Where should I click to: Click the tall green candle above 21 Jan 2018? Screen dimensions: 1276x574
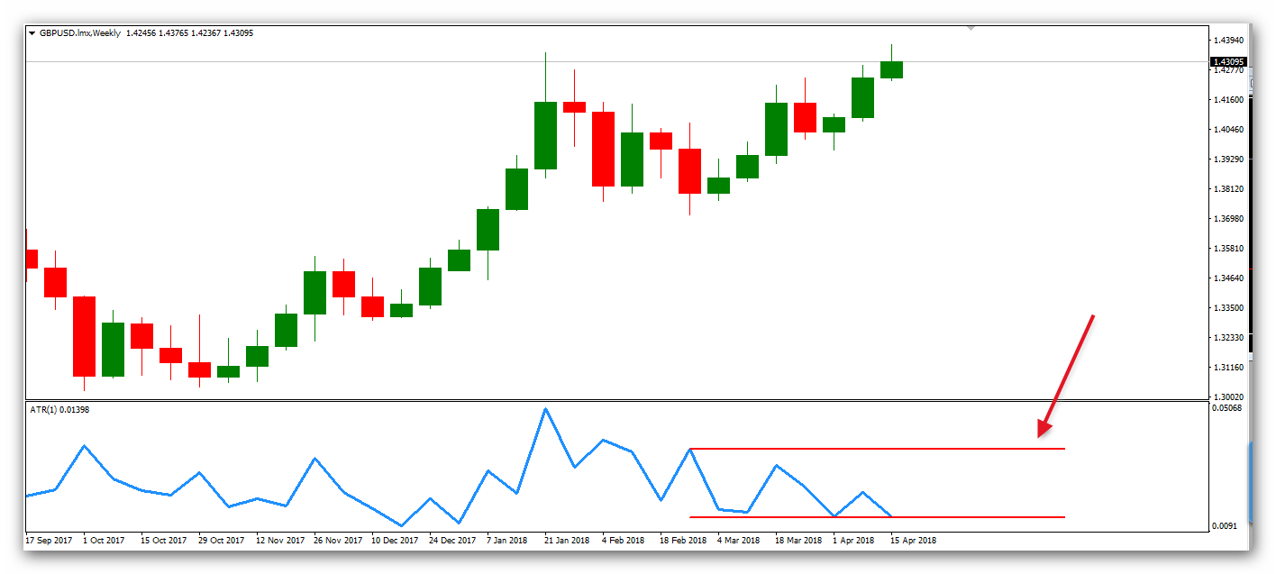pos(545,135)
